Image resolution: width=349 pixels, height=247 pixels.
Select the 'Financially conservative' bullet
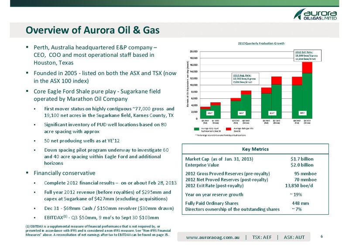click(x=64, y=173)
